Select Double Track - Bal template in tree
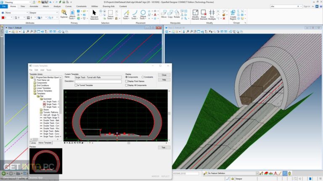The height and width of the screenshot is (181, 323). (x=50, y=120)
